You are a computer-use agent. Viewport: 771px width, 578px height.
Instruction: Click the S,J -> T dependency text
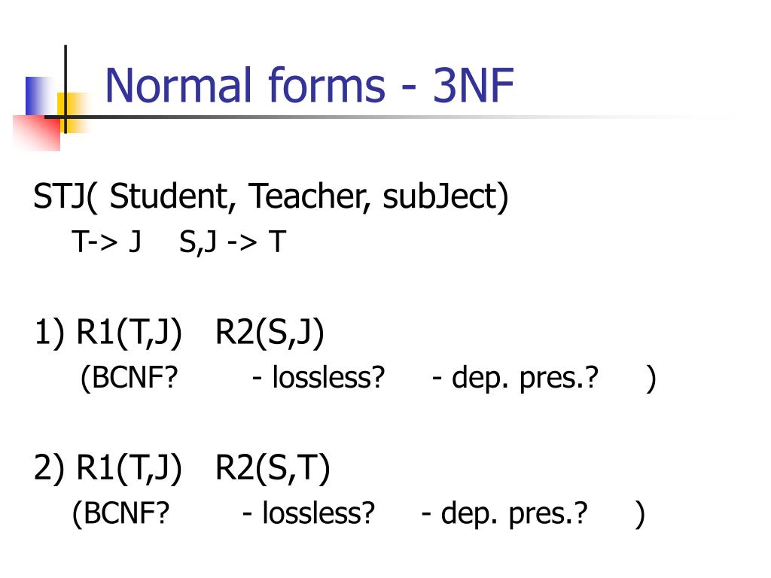233,242
